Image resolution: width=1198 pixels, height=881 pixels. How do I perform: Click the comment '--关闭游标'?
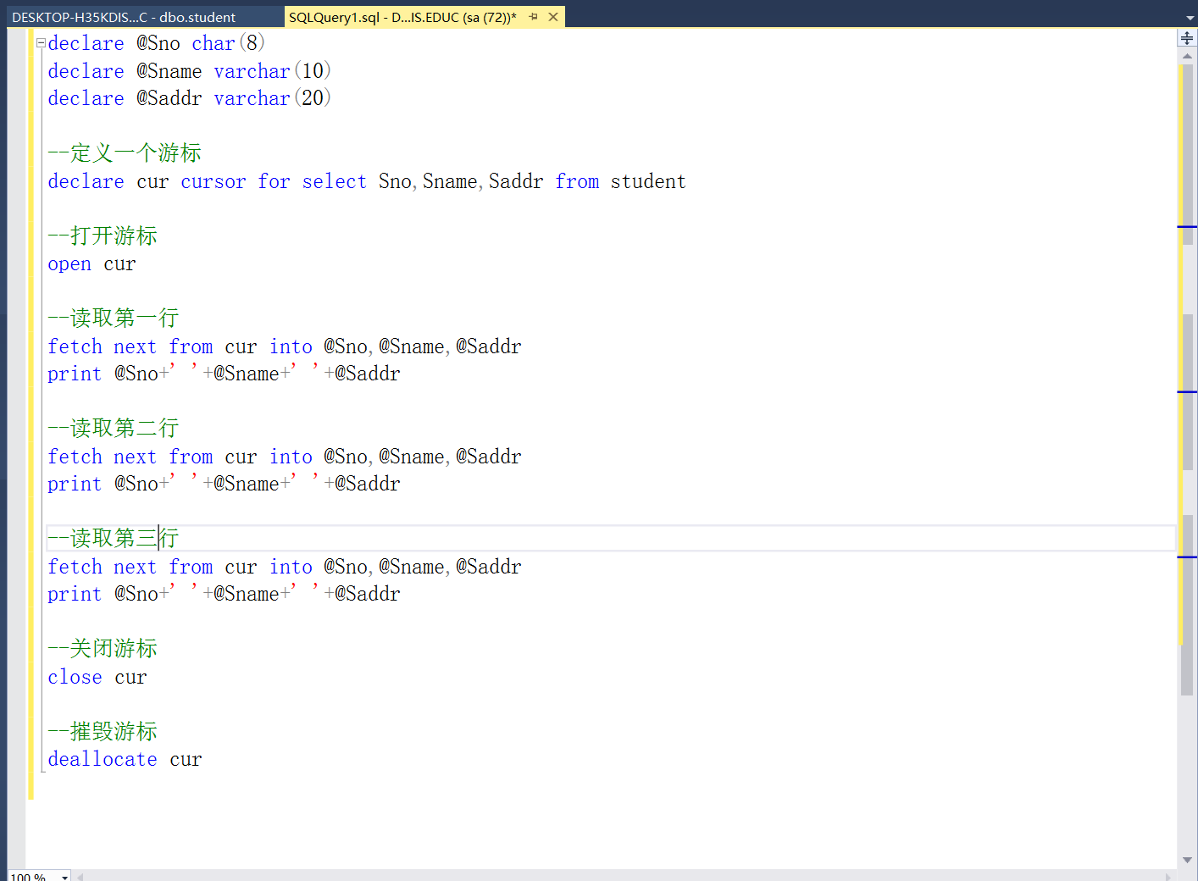(103, 649)
